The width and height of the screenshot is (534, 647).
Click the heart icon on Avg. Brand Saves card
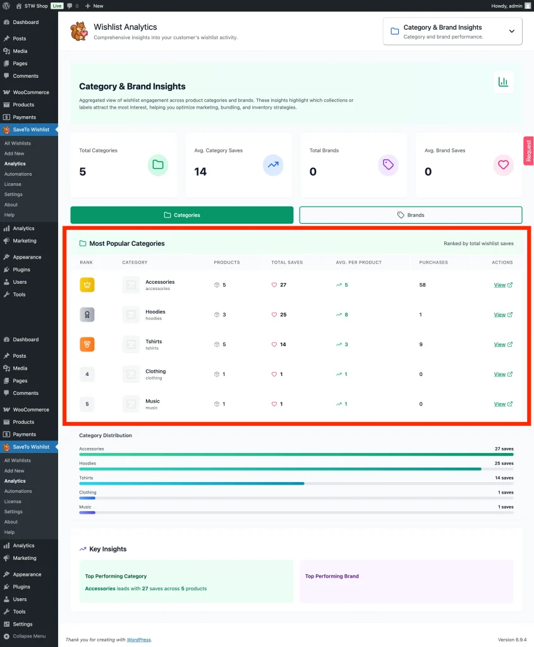click(503, 165)
